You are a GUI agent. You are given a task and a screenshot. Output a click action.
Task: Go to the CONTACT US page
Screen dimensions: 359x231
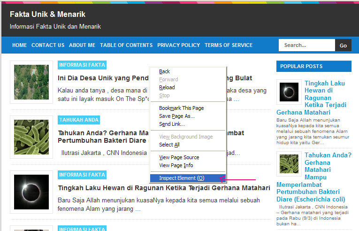click(x=48, y=45)
